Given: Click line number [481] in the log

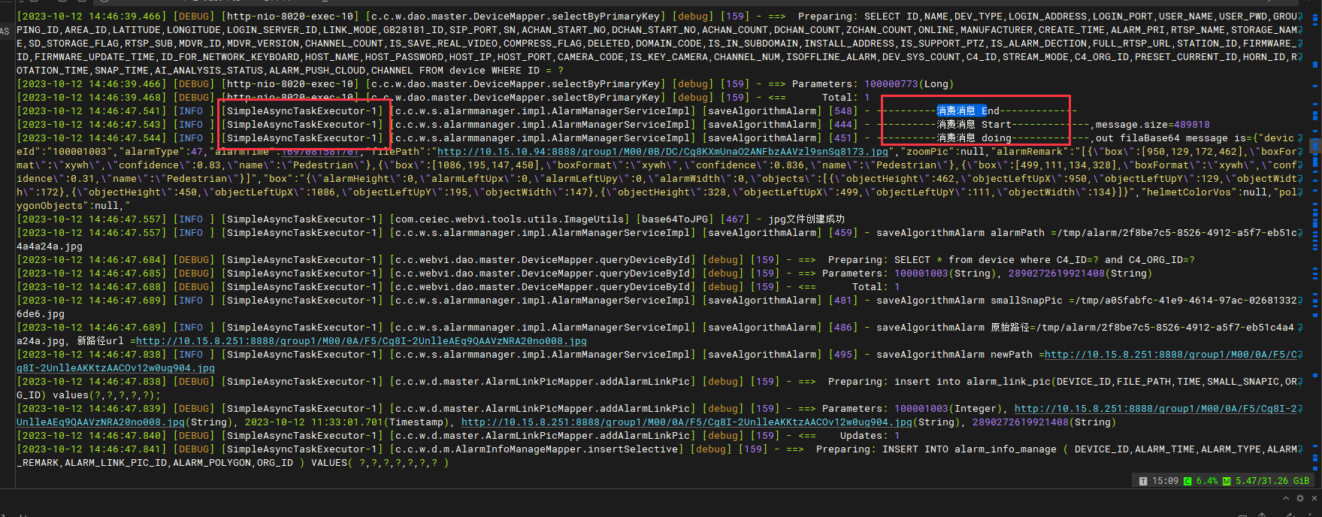Looking at the screenshot, I should (x=843, y=301).
